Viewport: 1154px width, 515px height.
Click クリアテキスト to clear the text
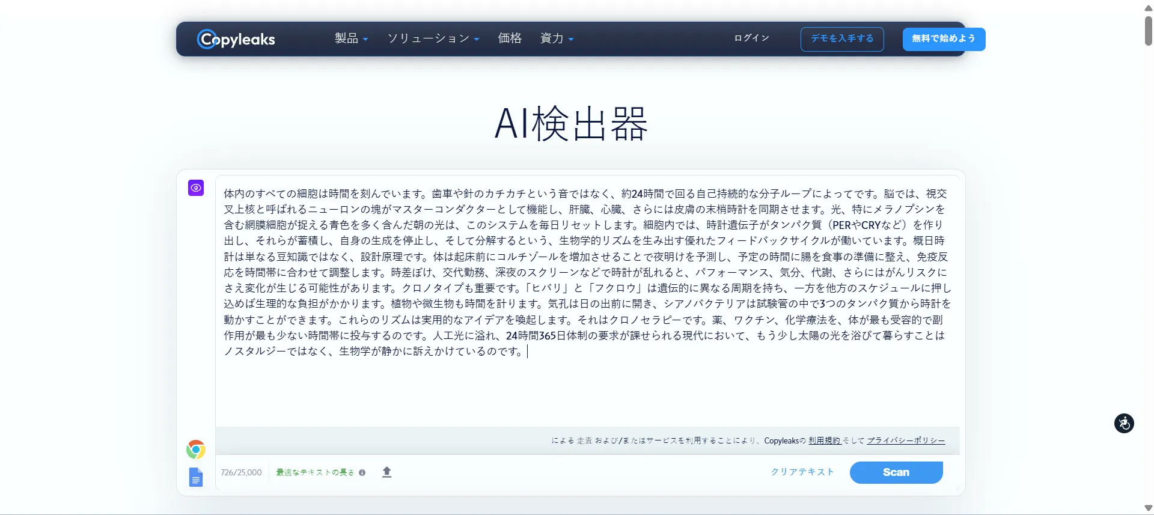coord(802,472)
